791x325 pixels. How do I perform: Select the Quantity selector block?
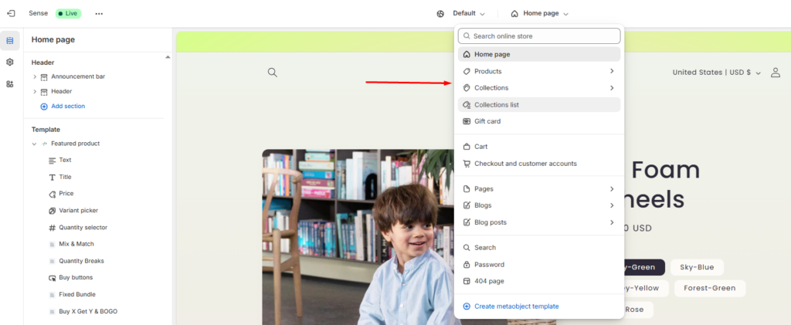coord(83,228)
